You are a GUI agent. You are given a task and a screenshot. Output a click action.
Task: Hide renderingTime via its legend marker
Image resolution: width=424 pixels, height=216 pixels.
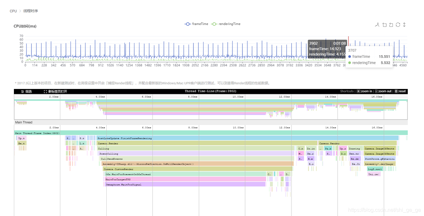[x=215, y=24]
